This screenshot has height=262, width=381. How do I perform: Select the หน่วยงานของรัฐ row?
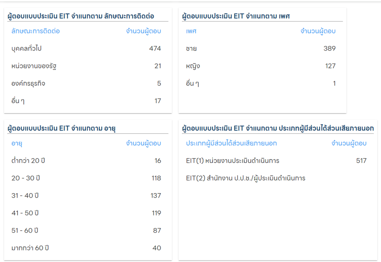pyautogui.click(x=34, y=66)
